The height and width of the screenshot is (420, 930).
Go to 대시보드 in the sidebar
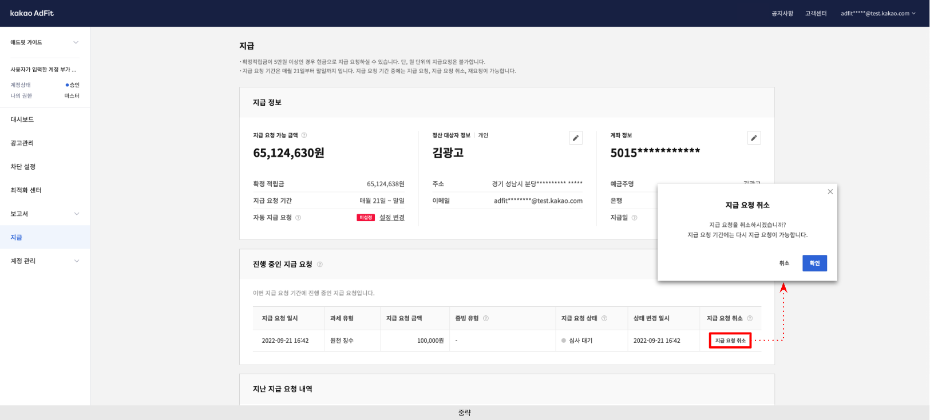22,119
